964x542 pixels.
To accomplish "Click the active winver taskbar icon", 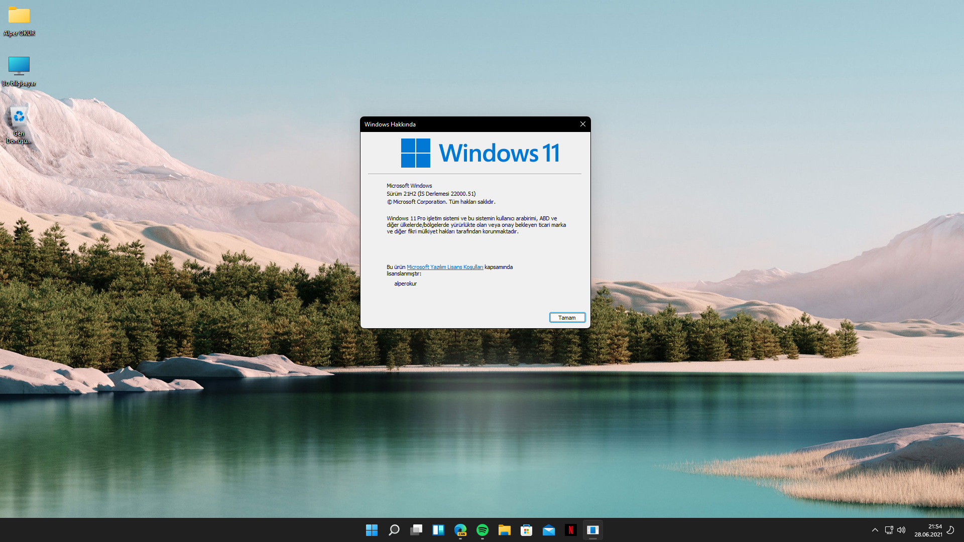I will click(x=592, y=530).
